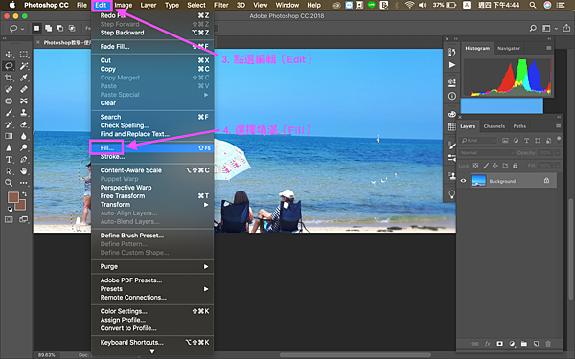Open the Navigator panel tab
Screen dimensions: 575x359
[x=509, y=49]
